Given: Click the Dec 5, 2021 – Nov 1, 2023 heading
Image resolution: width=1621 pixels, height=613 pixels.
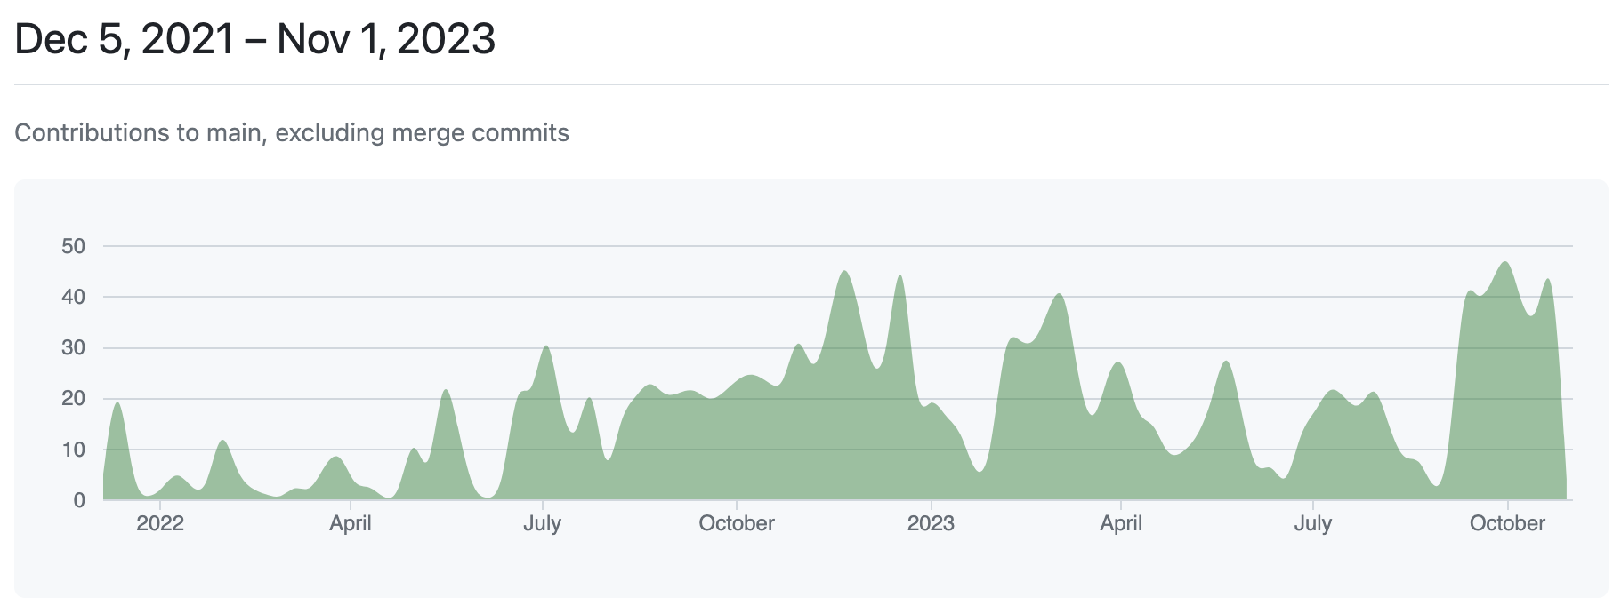Looking at the screenshot, I should [x=255, y=39].
